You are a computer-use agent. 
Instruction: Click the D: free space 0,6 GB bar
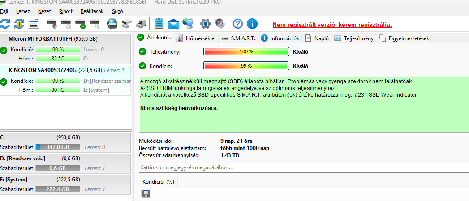pos(58,168)
